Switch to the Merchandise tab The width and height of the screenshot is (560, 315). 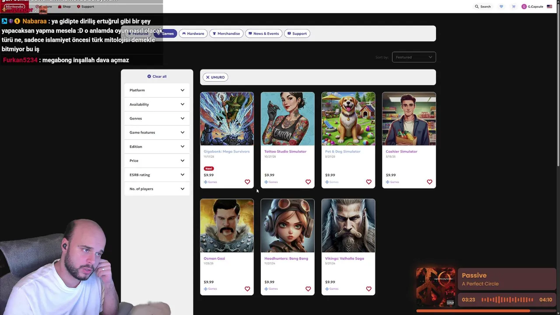click(226, 34)
